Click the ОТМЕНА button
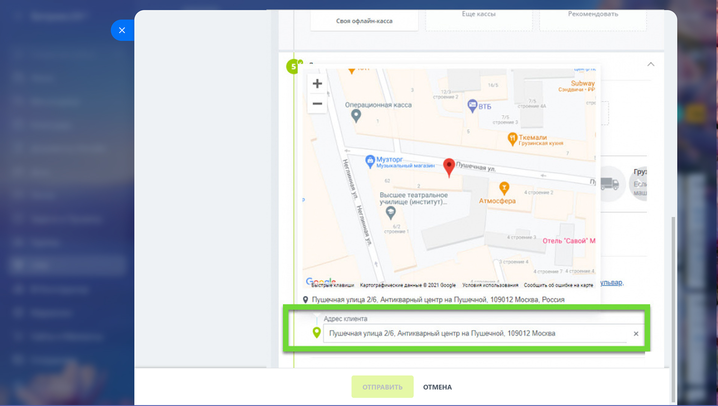This screenshot has width=718, height=406. [437, 387]
